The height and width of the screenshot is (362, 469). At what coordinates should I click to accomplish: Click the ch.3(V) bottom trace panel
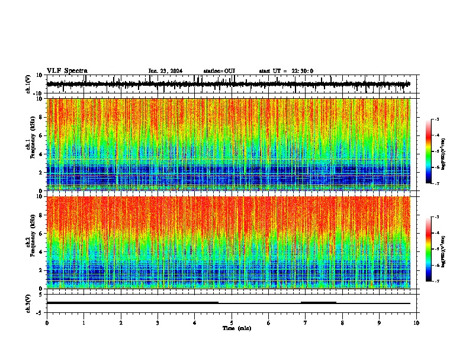[x=232, y=303]
